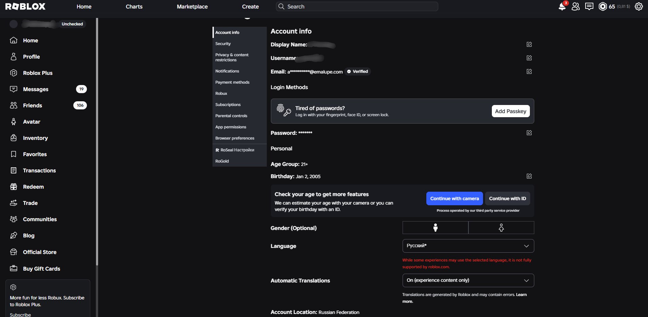Click the Profile icon in the sidebar
Image resolution: width=648 pixels, height=317 pixels.
pyautogui.click(x=14, y=57)
